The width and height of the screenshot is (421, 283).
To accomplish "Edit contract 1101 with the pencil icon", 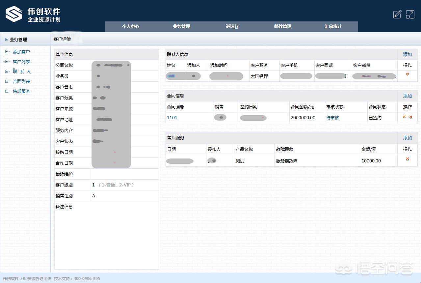I will pos(405,117).
